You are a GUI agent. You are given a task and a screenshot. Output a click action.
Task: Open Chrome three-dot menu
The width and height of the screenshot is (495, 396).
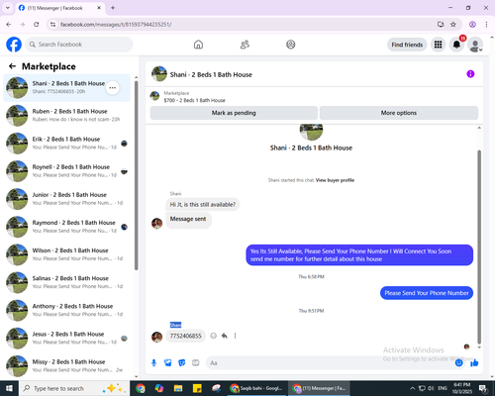[x=486, y=24]
